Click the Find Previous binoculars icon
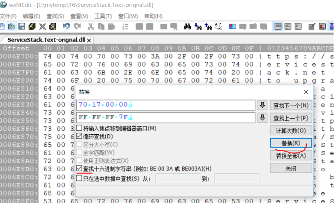This screenshot has height=204, width=334. point(208,27)
